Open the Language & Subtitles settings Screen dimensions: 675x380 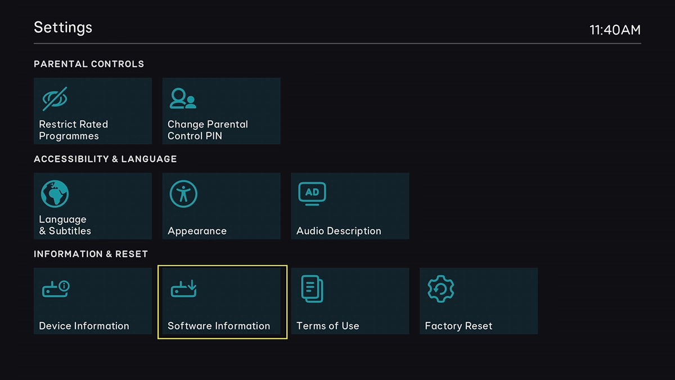coord(92,205)
